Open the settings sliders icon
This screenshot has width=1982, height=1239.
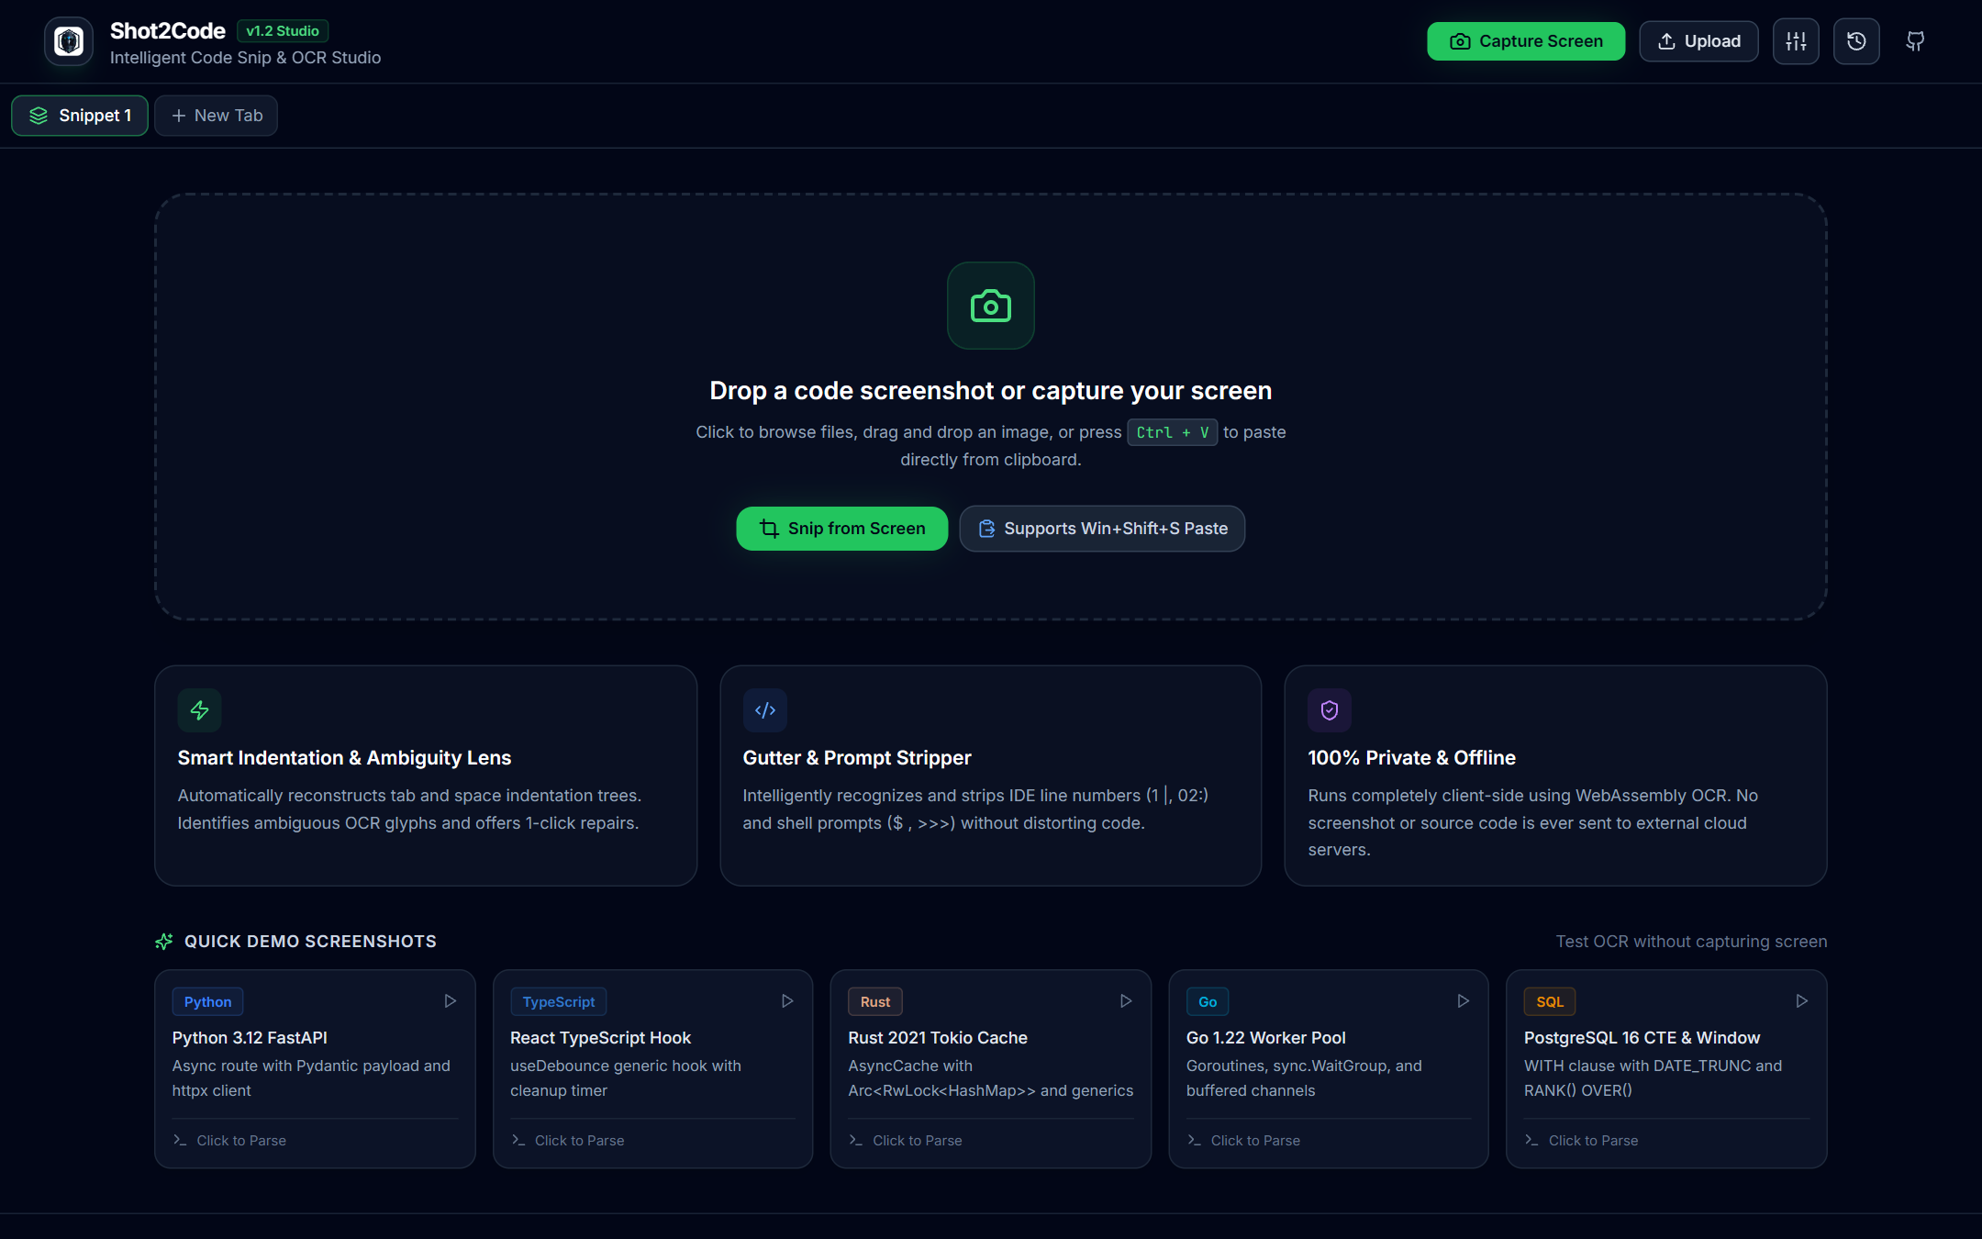click(x=1796, y=41)
